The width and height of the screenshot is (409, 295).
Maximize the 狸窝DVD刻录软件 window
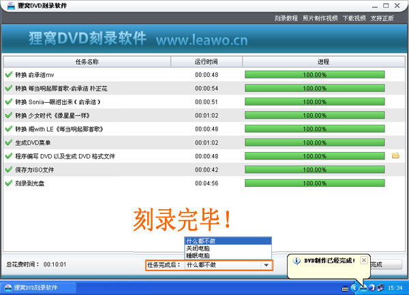386,5
